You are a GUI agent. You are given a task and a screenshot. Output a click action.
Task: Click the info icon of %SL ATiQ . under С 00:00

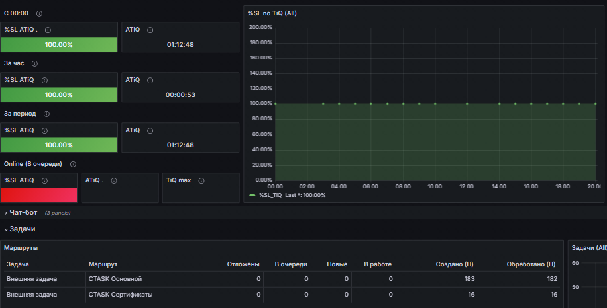[x=48, y=30]
